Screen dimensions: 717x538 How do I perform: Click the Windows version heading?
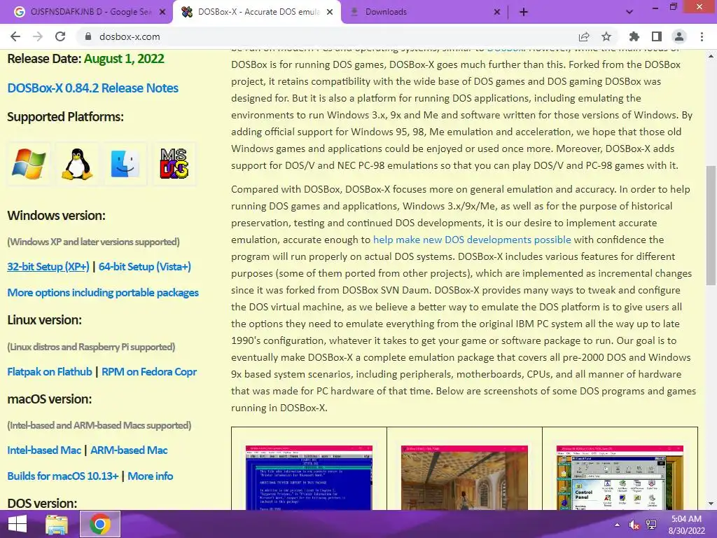[x=56, y=216]
